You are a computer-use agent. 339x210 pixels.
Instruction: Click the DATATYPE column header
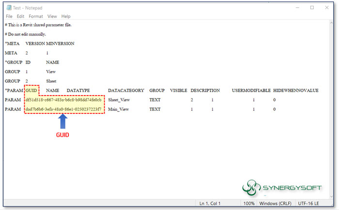point(78,90)
